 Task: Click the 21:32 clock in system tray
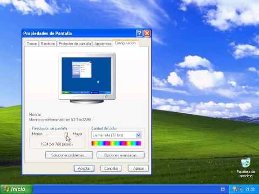coord(250,189)
